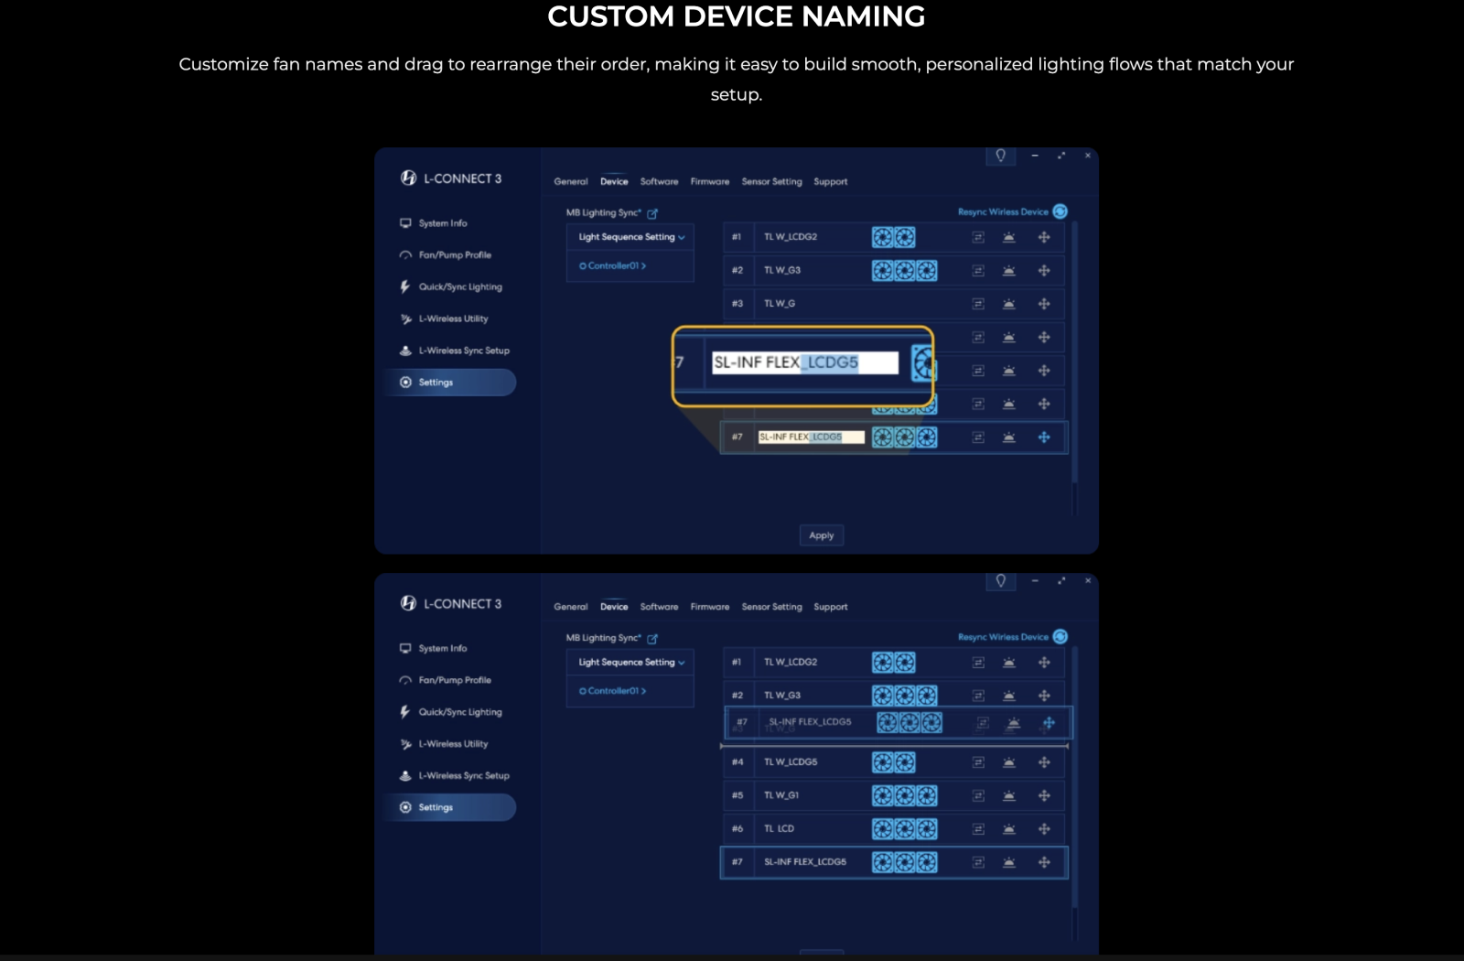Click lighting dome icon for TL LCD, lower window

(x=1009, y=829)
